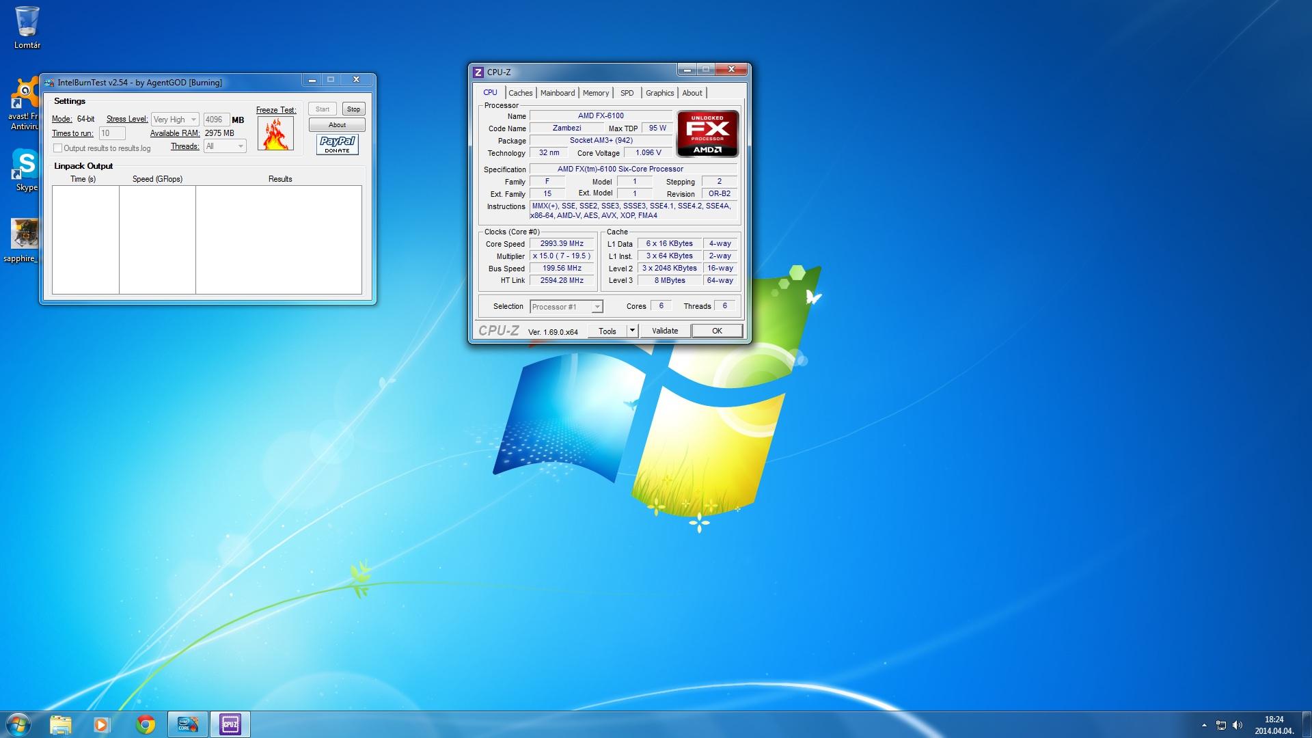Open Windows Explorer from the taskbar
The image size is (1312, 738).
(60, 724)
